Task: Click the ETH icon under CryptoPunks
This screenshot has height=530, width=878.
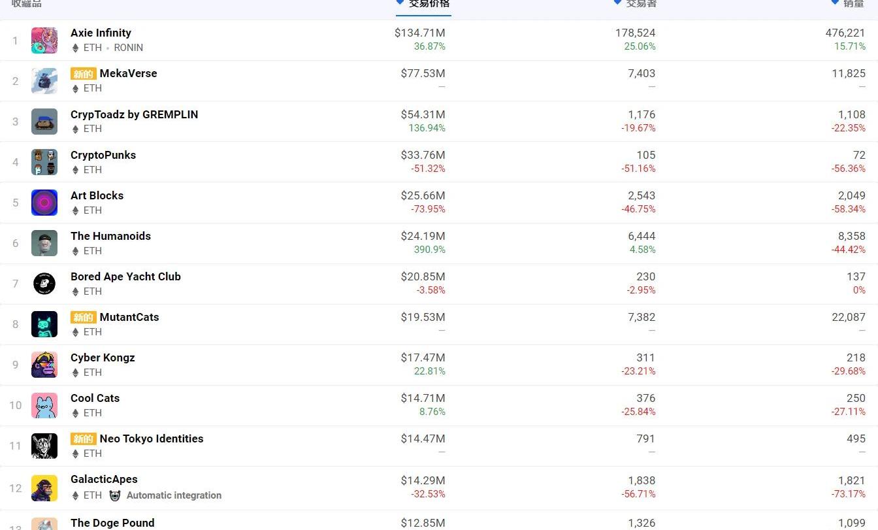Action: pyautogui.click(x=75, y=169)
